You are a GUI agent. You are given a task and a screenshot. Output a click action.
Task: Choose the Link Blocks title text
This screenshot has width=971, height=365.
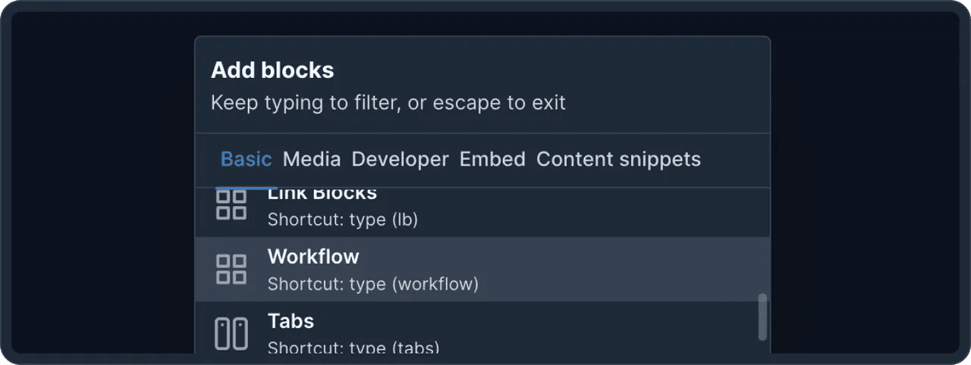tap(322, 195)
